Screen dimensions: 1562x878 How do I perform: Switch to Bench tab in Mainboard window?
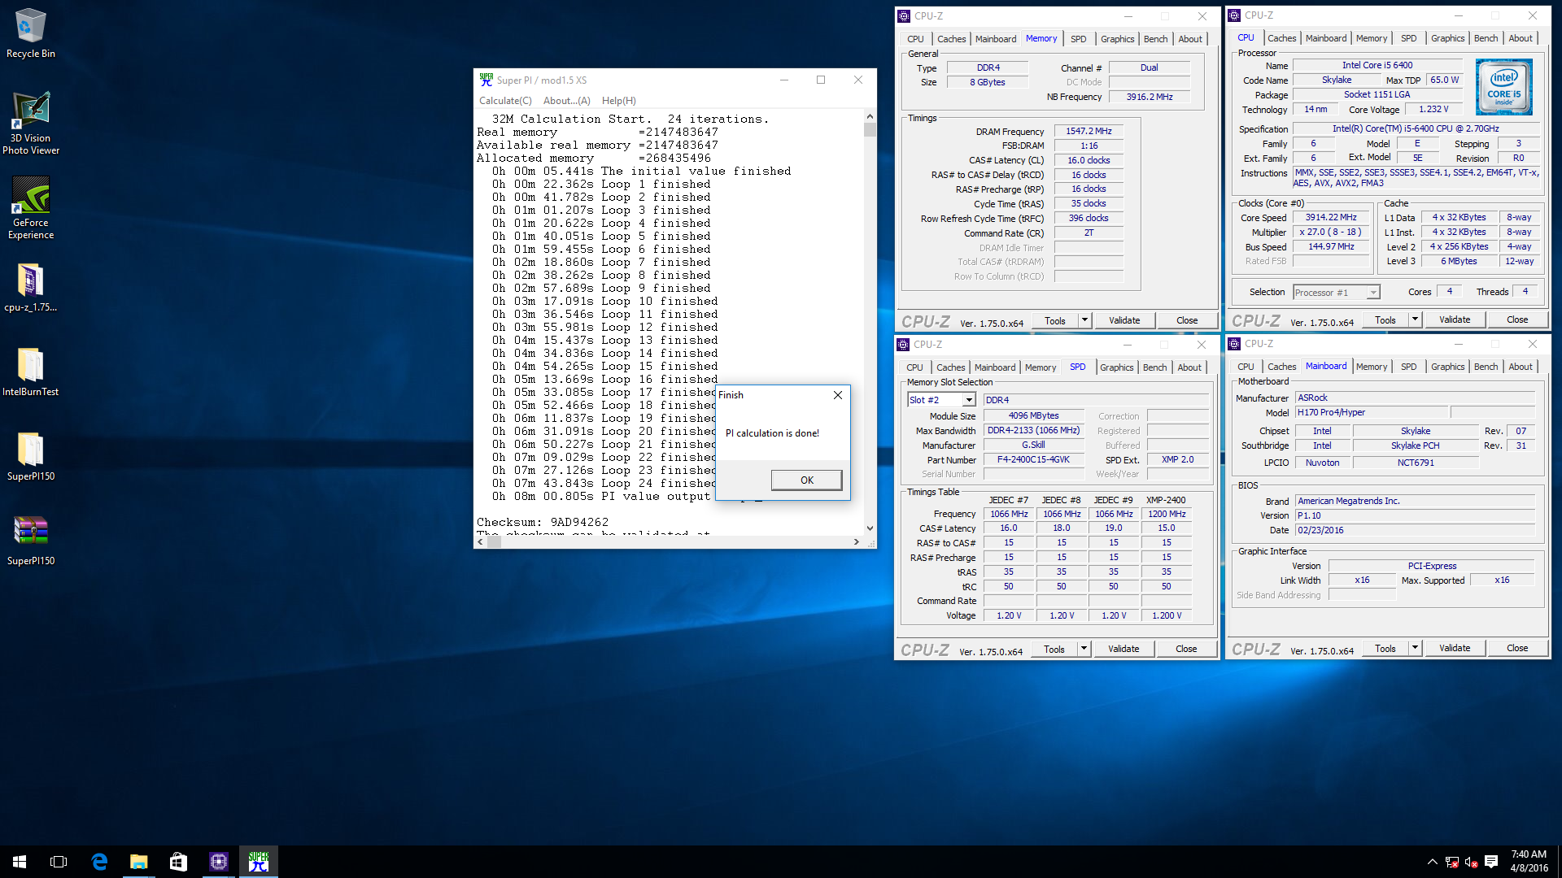tap(1486, 367)
